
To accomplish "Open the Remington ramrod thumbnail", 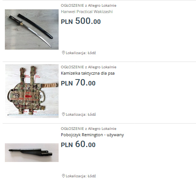I will click(32, 153).
